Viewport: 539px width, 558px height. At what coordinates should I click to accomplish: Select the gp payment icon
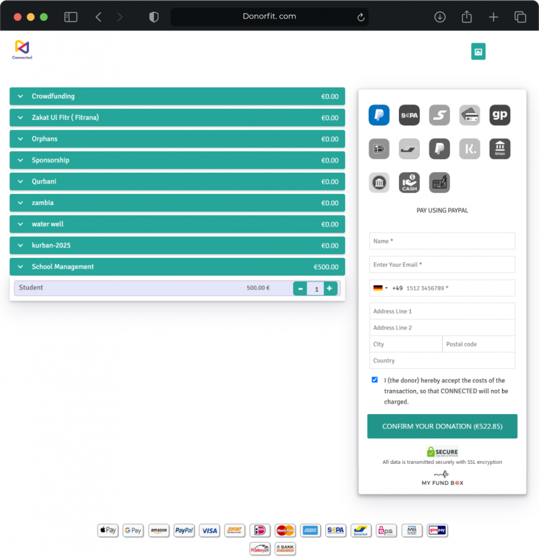(500, 115)
